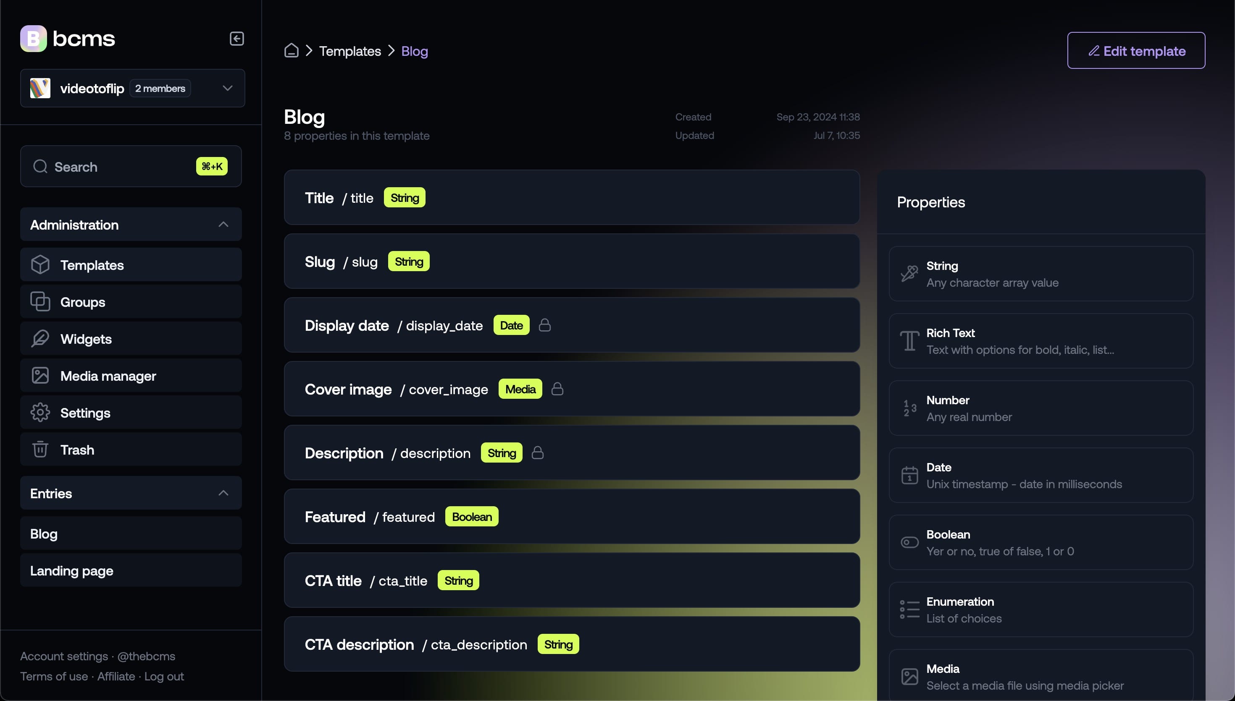The width and height of the screenshot is (1235, 701).
Task: Toggle the lock on Display date property
Action: click(544, 325)
